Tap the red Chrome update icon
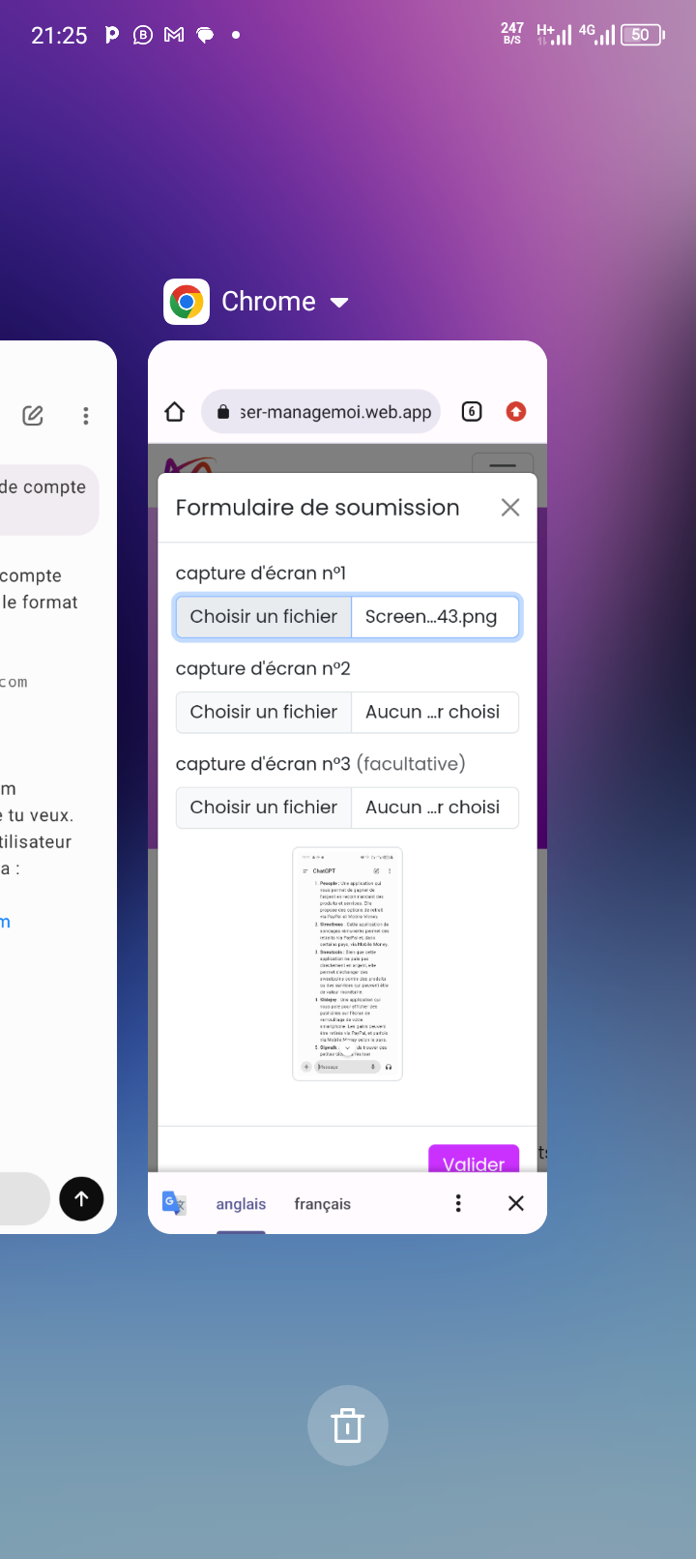Screen dimensions: 696x1559 point(516,412)
